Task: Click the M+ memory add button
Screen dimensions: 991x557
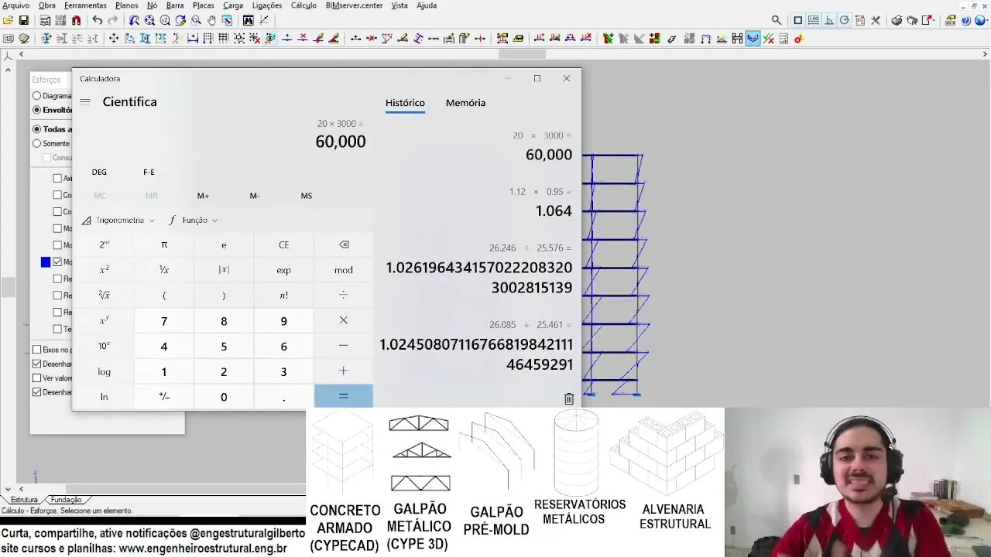Action: click(x=203, y=196)
